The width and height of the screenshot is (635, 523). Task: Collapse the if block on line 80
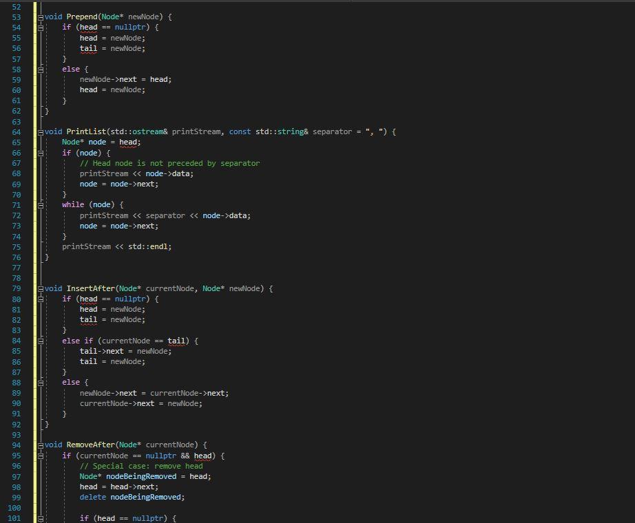click(x=41, y=299)
